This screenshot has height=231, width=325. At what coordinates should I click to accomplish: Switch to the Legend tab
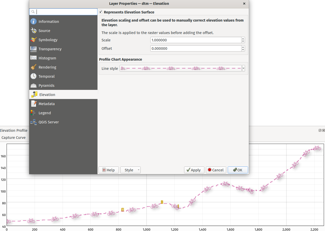45,113
